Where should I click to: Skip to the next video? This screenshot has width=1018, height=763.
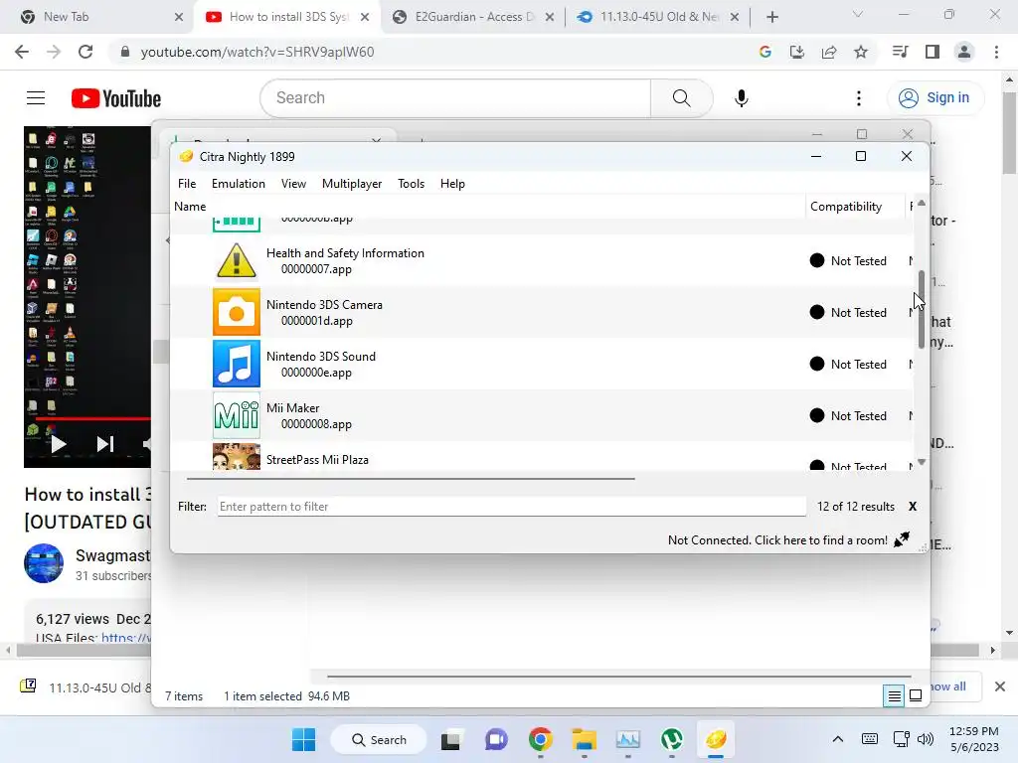point(105,444)
